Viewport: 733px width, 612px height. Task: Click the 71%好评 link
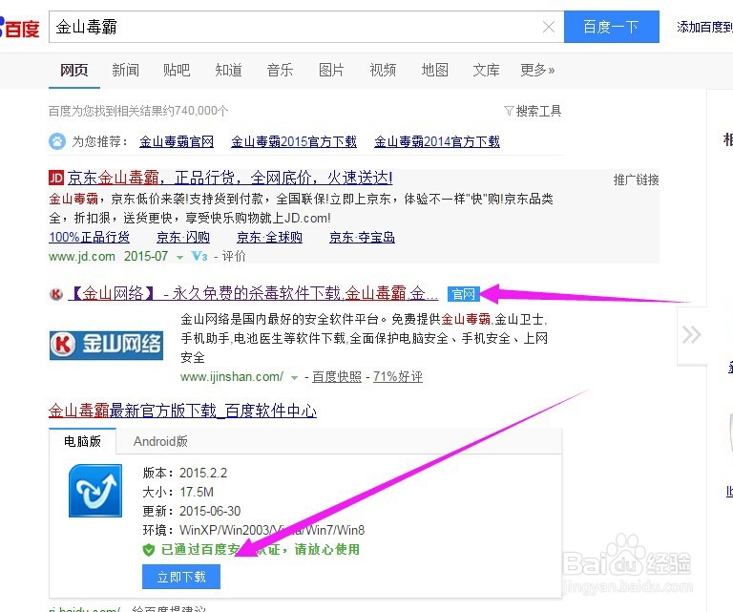click(398, 376)
